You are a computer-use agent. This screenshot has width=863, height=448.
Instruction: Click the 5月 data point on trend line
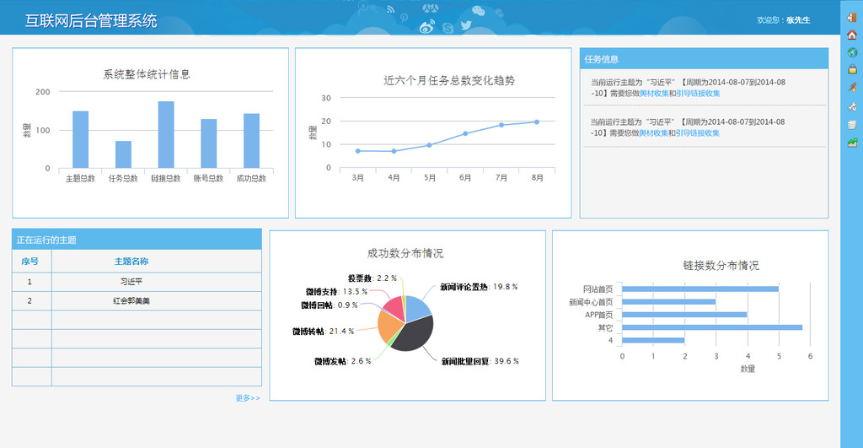pos(429,145)
